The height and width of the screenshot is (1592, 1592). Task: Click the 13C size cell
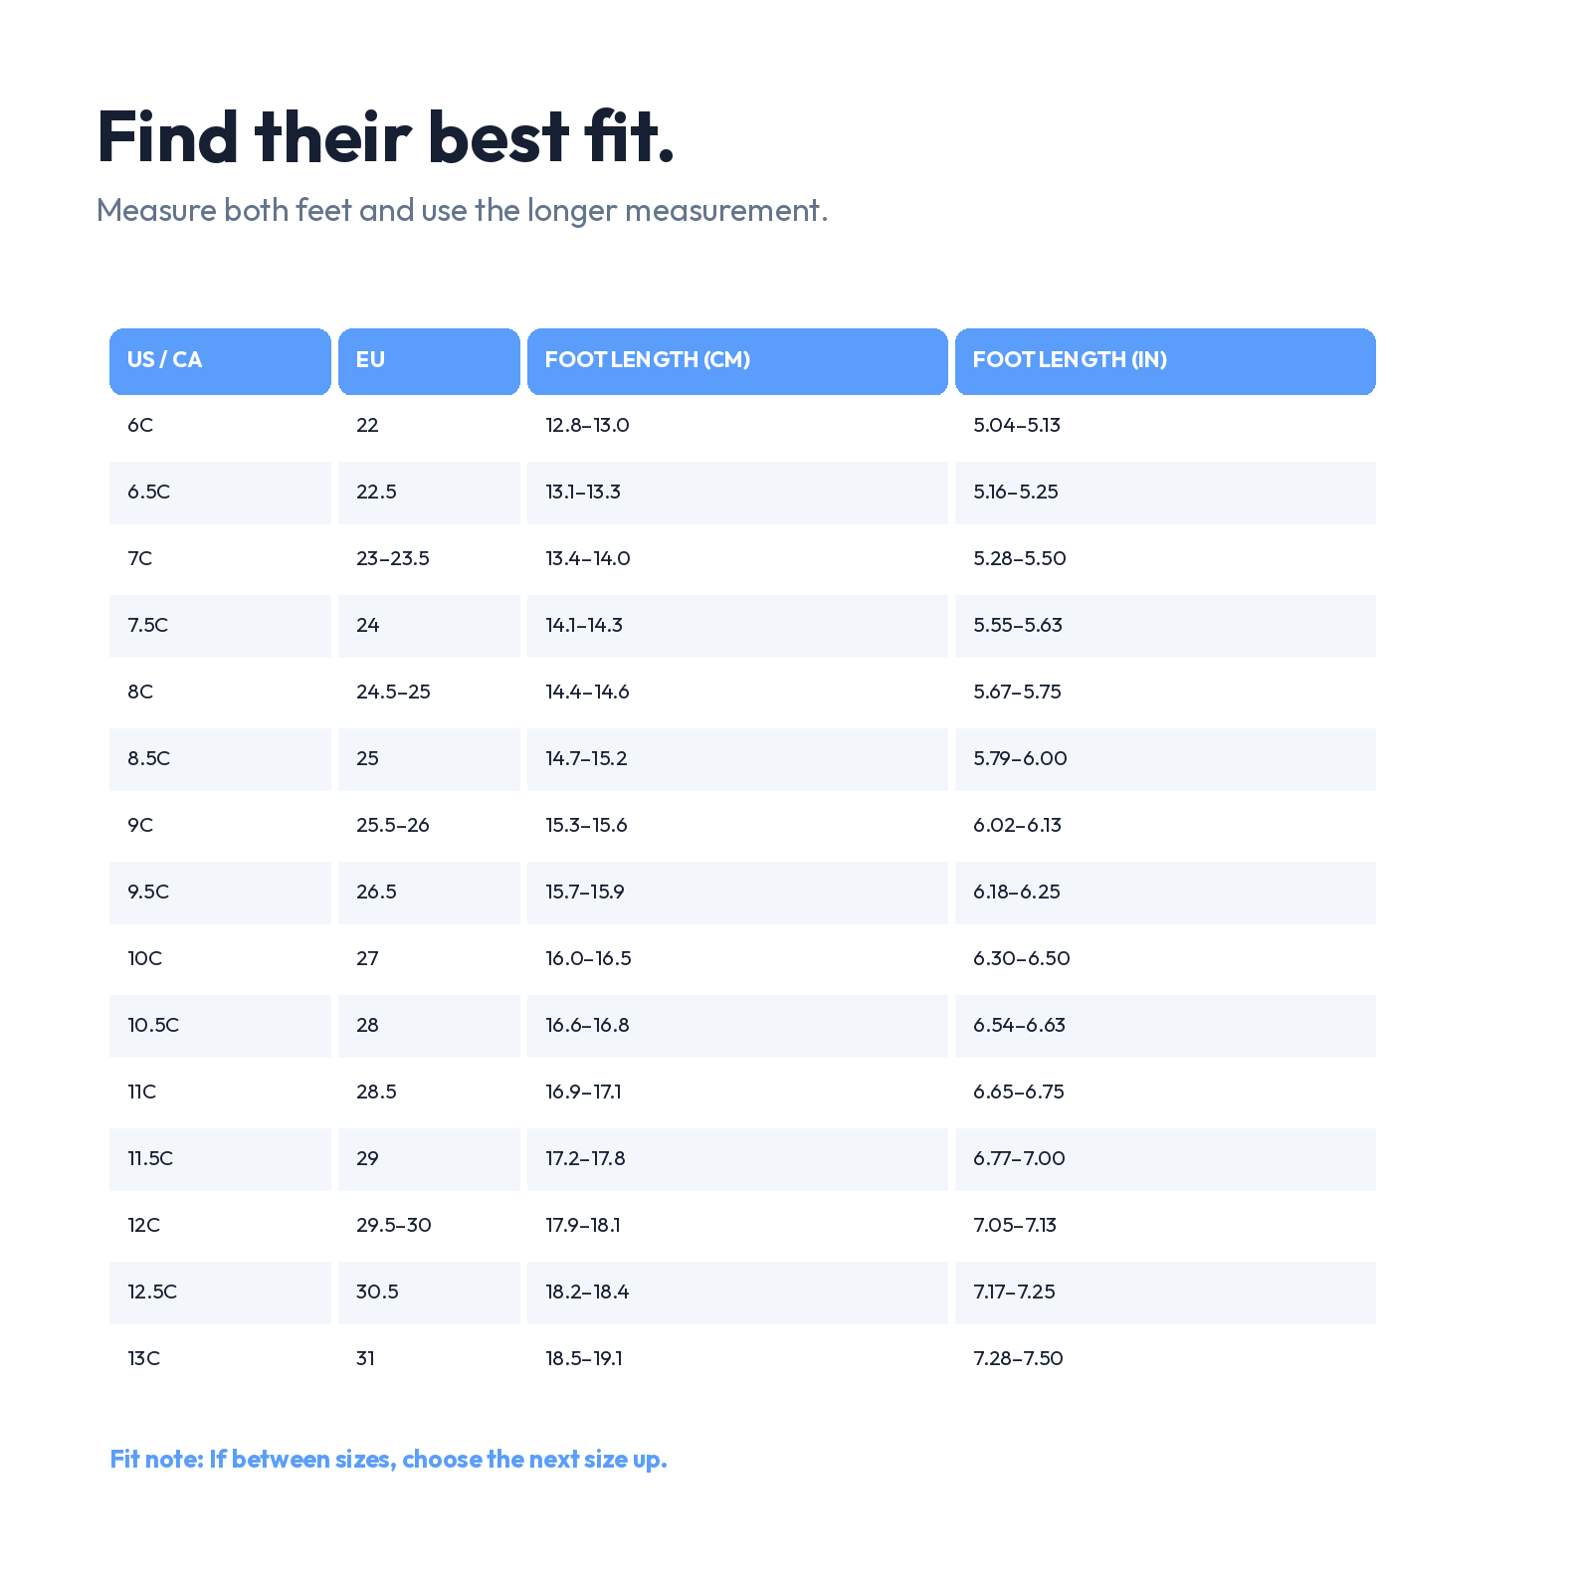point(220,1359)
